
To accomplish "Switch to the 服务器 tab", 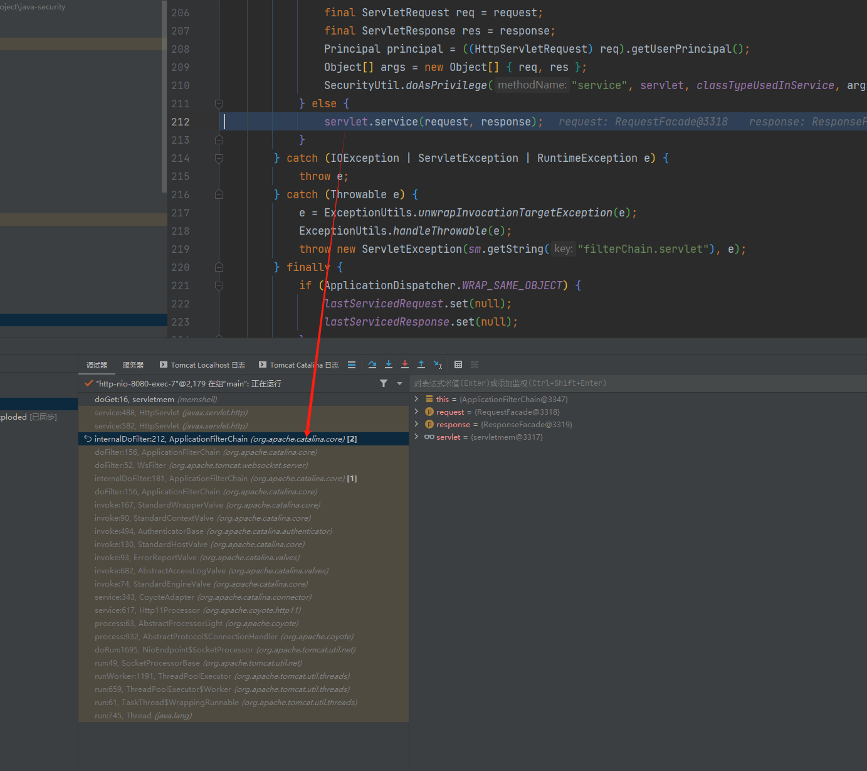I will click(133, 365).
